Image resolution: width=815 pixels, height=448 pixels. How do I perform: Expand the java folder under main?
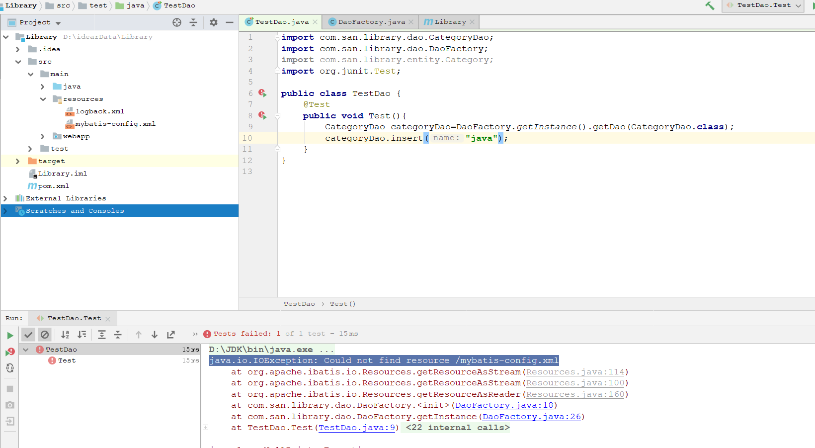click(43, 87)
